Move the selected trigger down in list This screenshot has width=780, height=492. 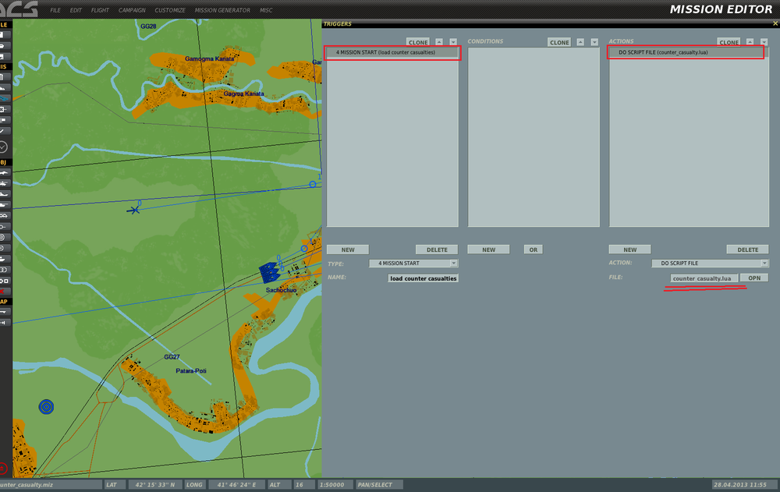[453, 42]
